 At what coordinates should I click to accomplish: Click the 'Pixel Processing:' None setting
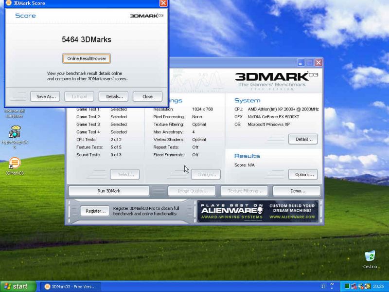click(177, 117)
